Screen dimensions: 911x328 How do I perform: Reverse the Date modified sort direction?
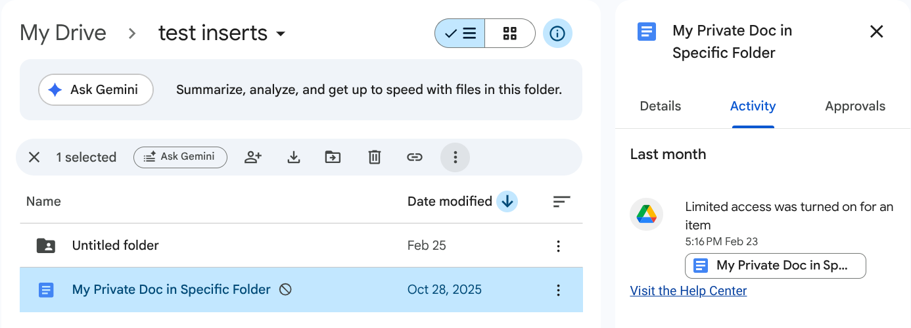507,202
